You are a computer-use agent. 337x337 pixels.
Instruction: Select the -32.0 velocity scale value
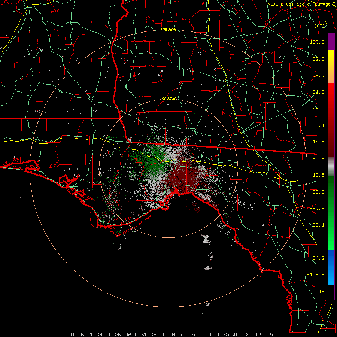pos(317,192)
